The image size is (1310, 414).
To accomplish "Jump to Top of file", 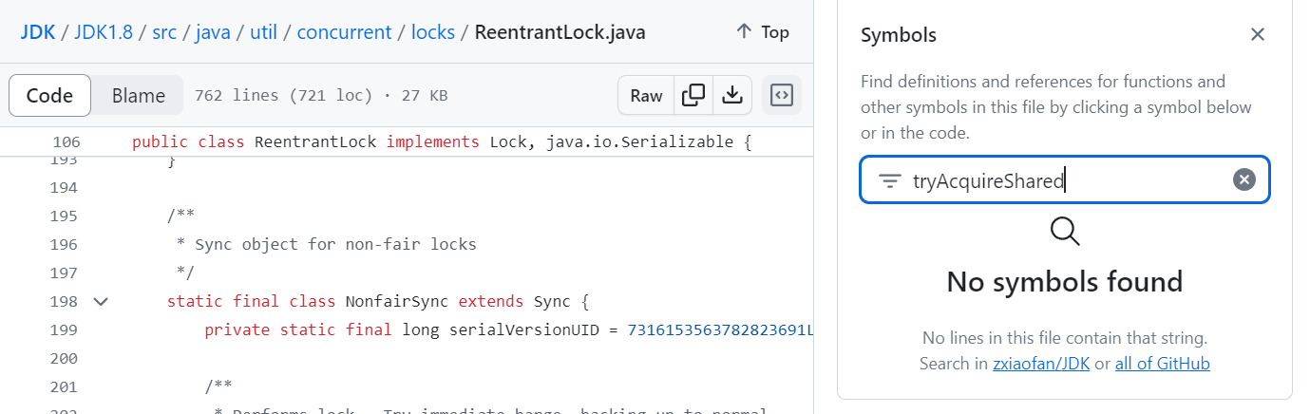I will 763,32.
